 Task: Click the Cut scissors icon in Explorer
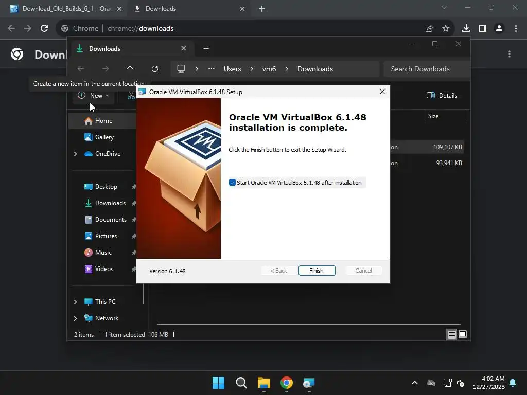pyautogui.click(x=131, y=95)
